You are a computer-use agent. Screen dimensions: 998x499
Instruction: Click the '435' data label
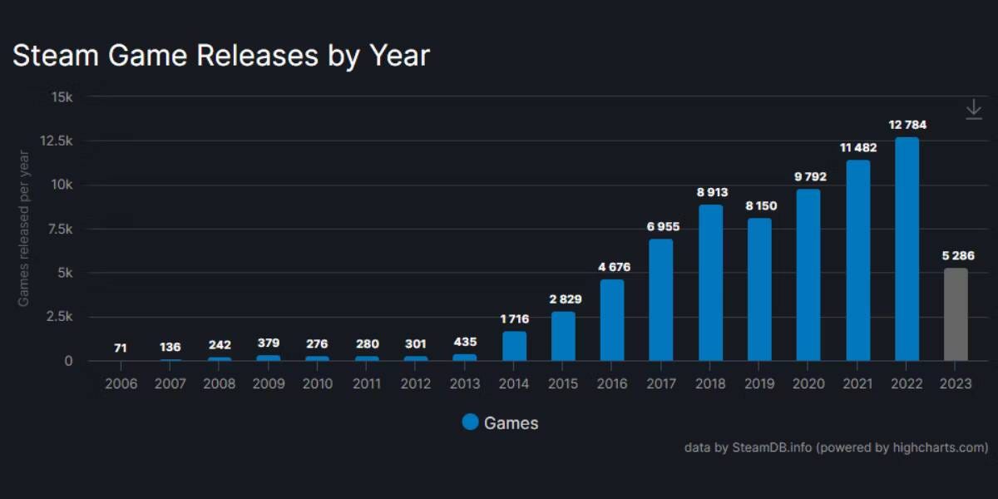[x=465, y=343]
